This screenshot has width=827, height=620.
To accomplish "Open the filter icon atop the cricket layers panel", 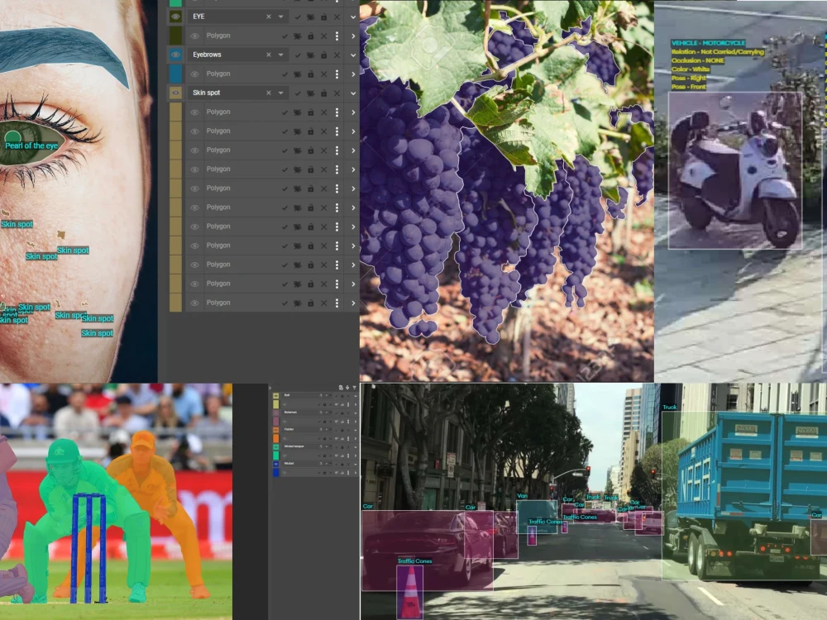I will click(x=355, y=387).
